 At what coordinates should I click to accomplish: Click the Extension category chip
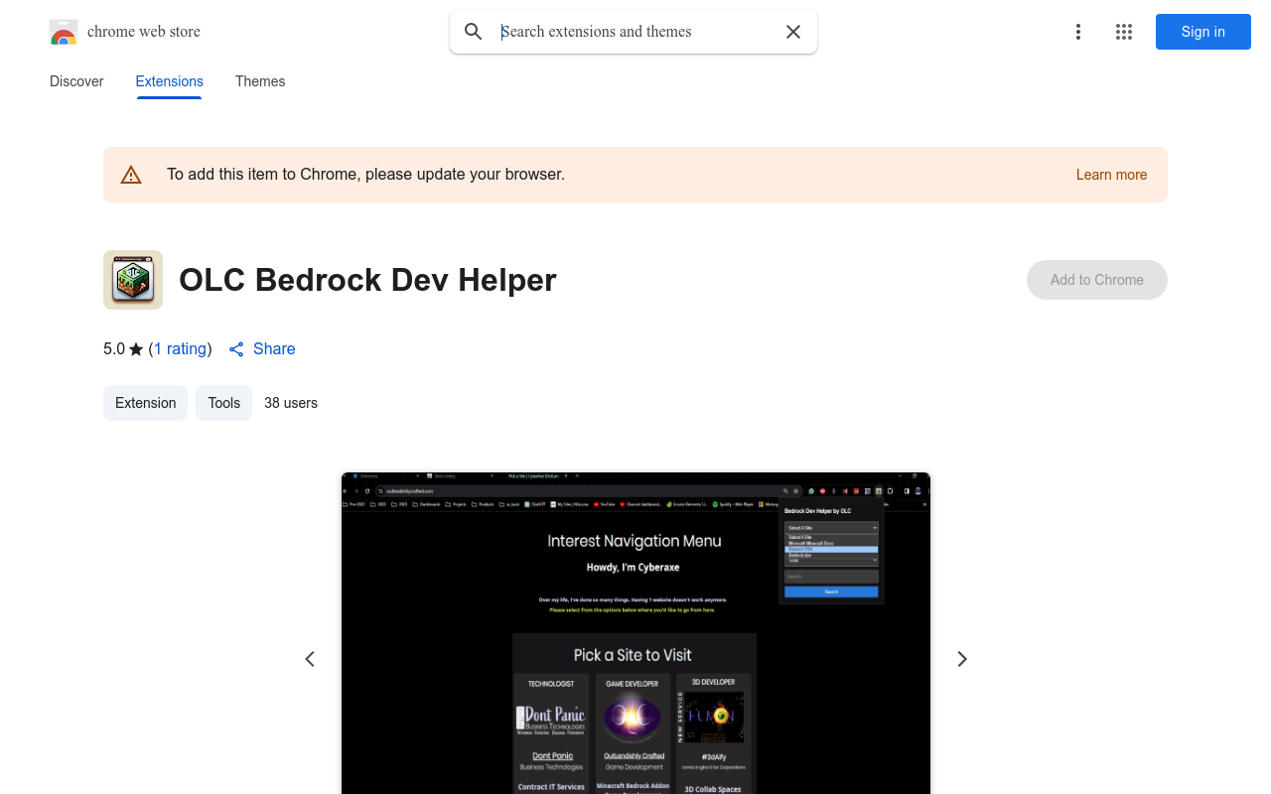pos(145,403)
